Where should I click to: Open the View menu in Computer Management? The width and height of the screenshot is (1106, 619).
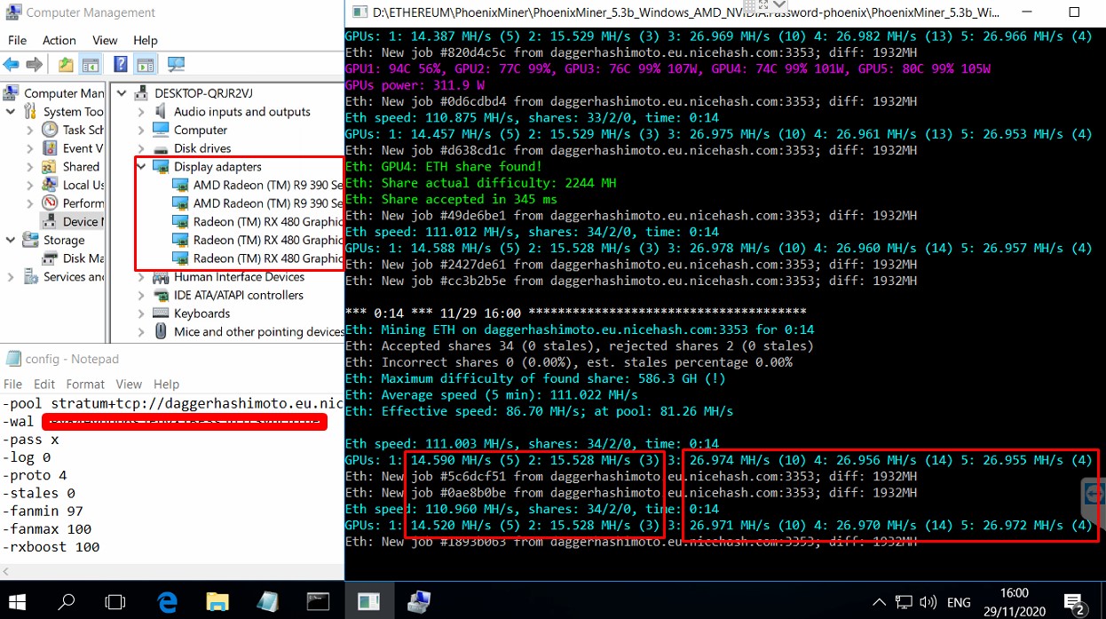click(x=105, y=40)
